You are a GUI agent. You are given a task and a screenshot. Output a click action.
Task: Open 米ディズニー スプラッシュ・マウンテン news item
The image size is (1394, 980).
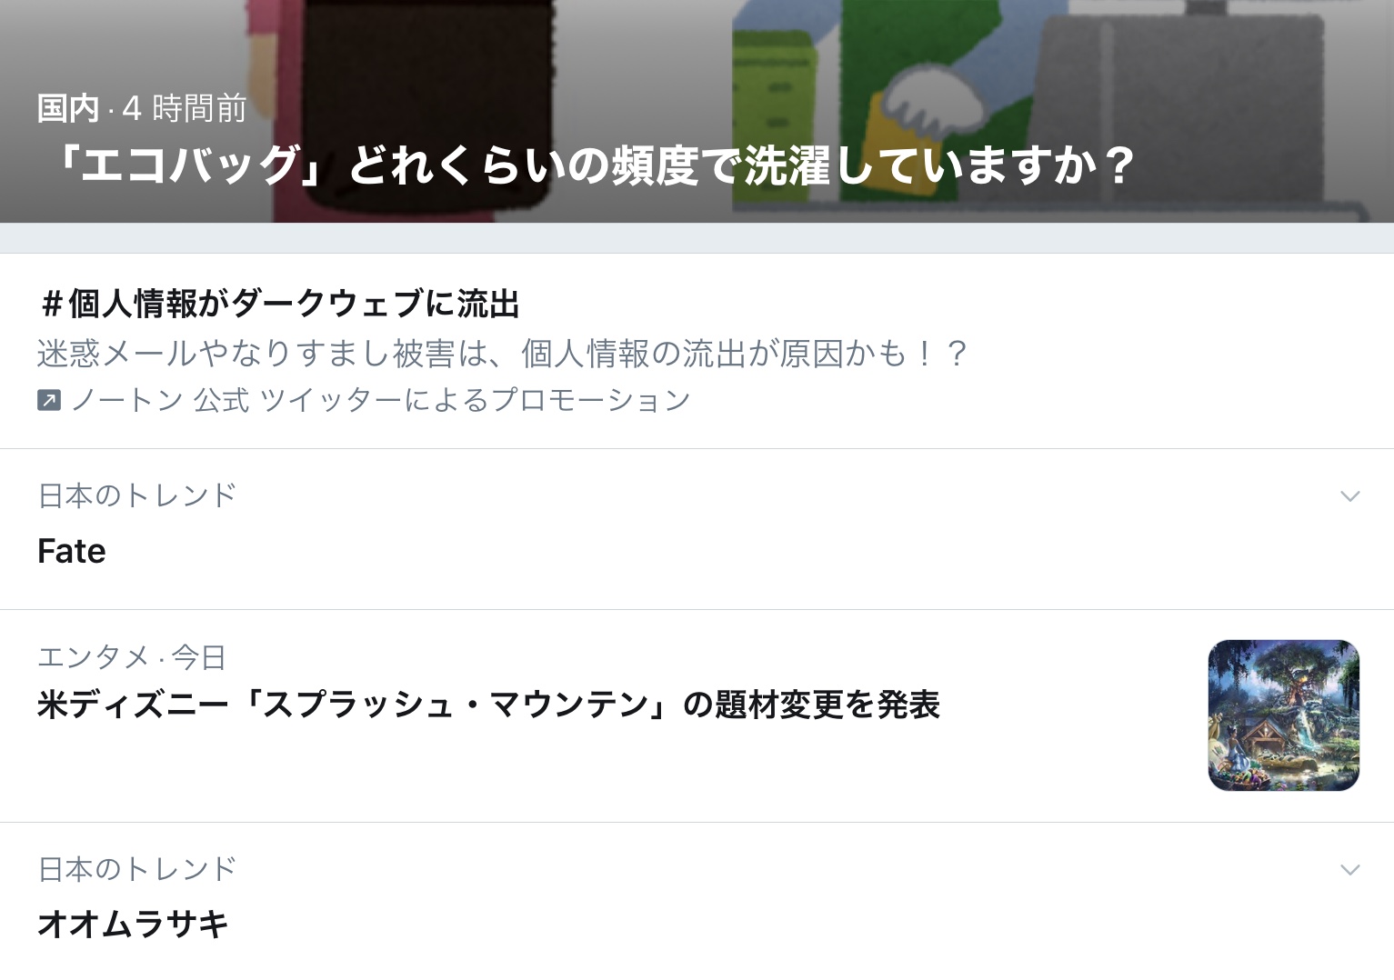click(488, 705)
